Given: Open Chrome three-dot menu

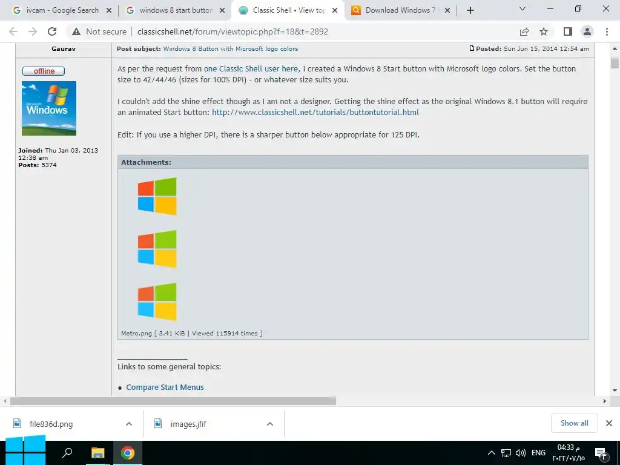Looking at the screenshot, I should pyautogui.click(x=607, y=31).
